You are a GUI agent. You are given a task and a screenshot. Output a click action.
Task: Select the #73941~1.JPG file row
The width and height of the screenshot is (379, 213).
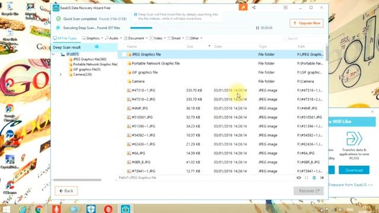click(x=221, y=171)
